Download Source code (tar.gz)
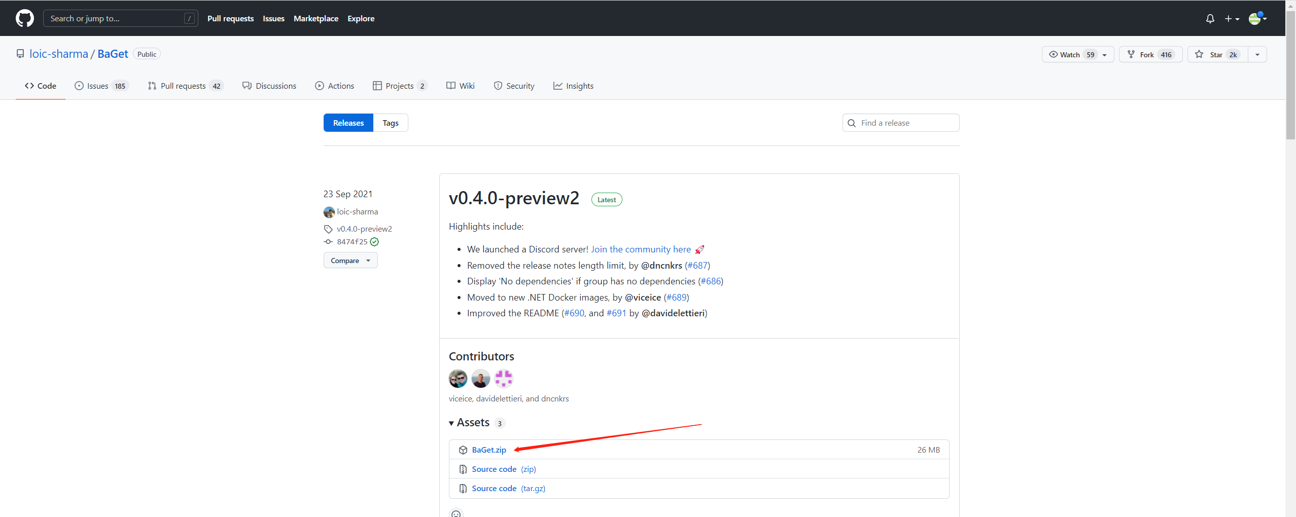The image size is (1296, 517). [508, 488]
